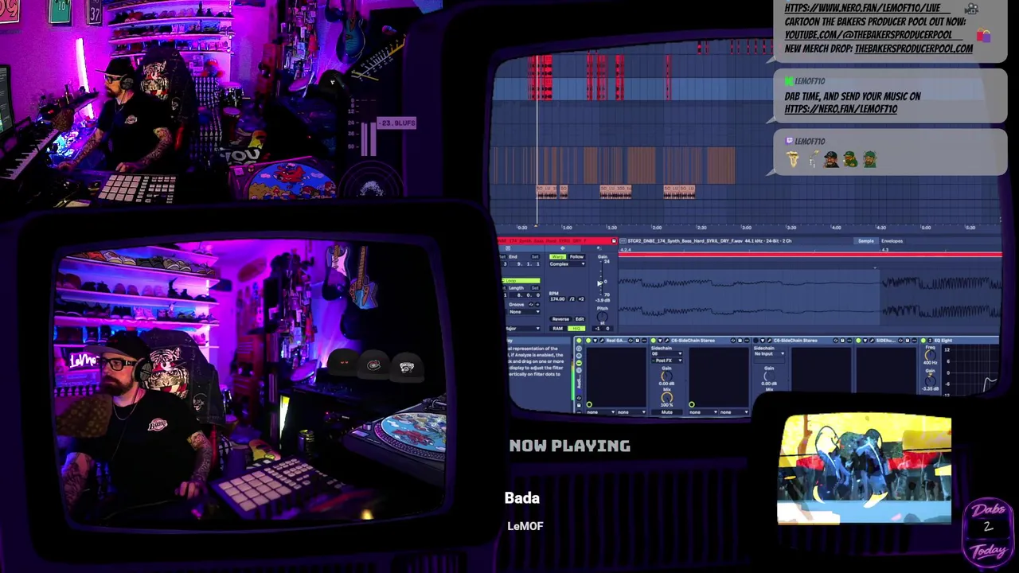Open the thebakersproducerpool.com merch link
The image size is (1019, 573).
click(x=914, y=49)
